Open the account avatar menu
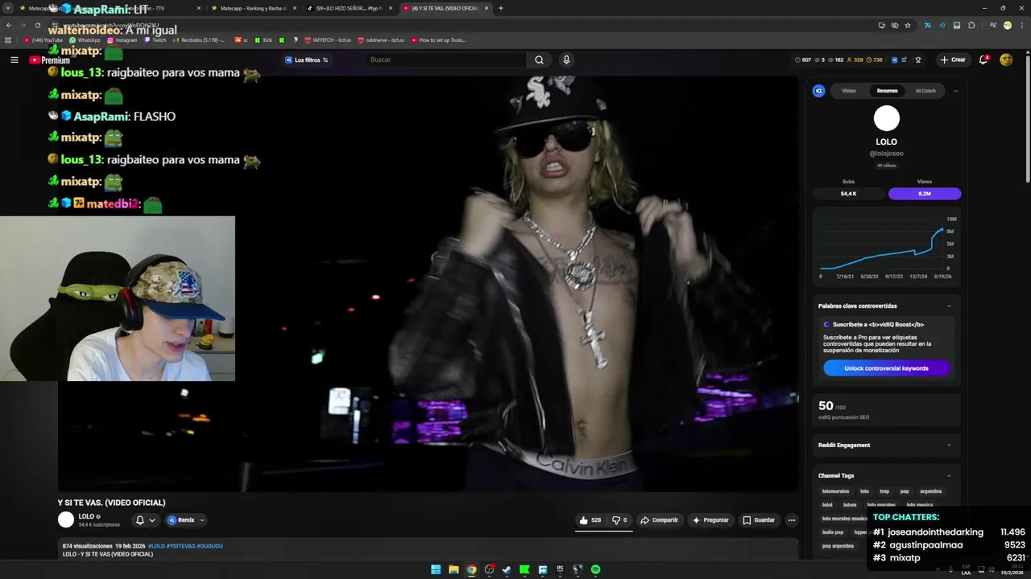Screen dimensions: 1031x579 tap(1006, 60)
